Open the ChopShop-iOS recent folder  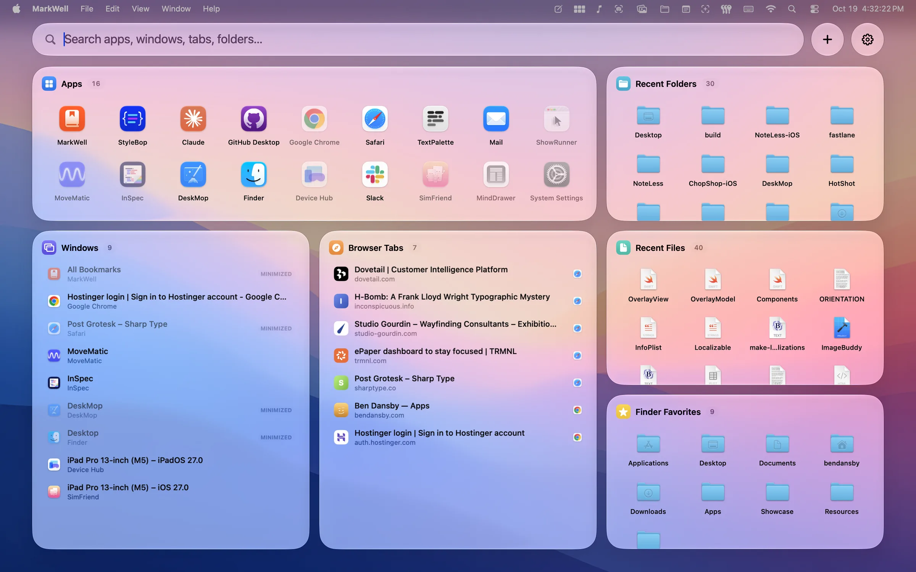(x=713, y=170)
